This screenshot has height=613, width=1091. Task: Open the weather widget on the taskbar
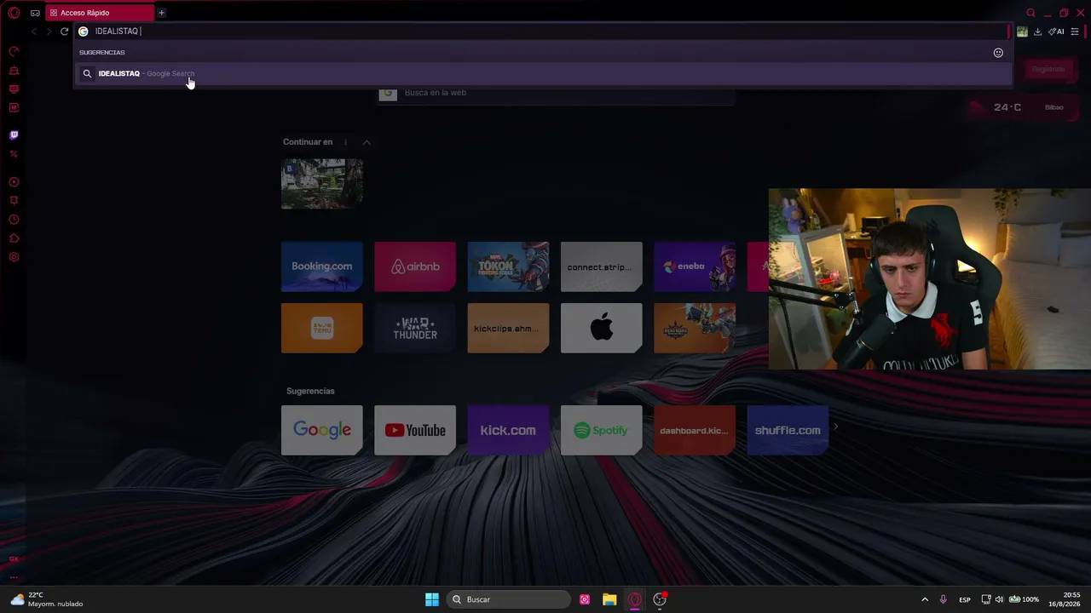(x=49, y=599)
